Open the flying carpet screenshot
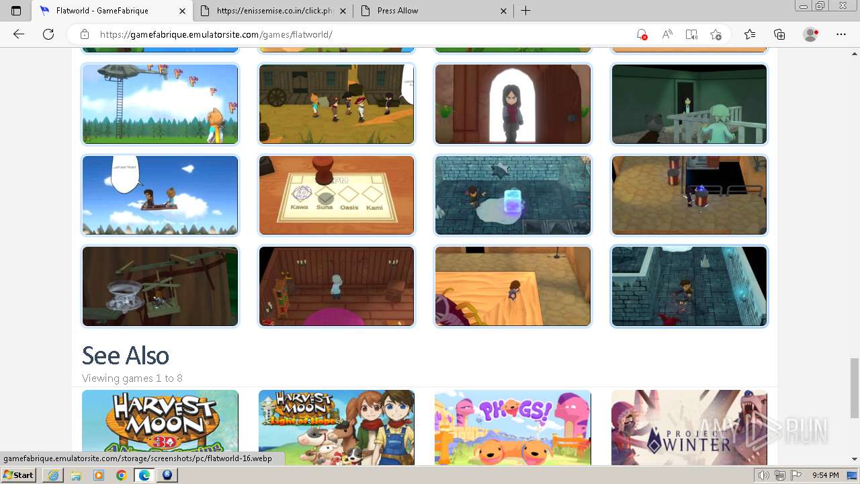This screenshot has width=860, height=484. coord(160,195)
